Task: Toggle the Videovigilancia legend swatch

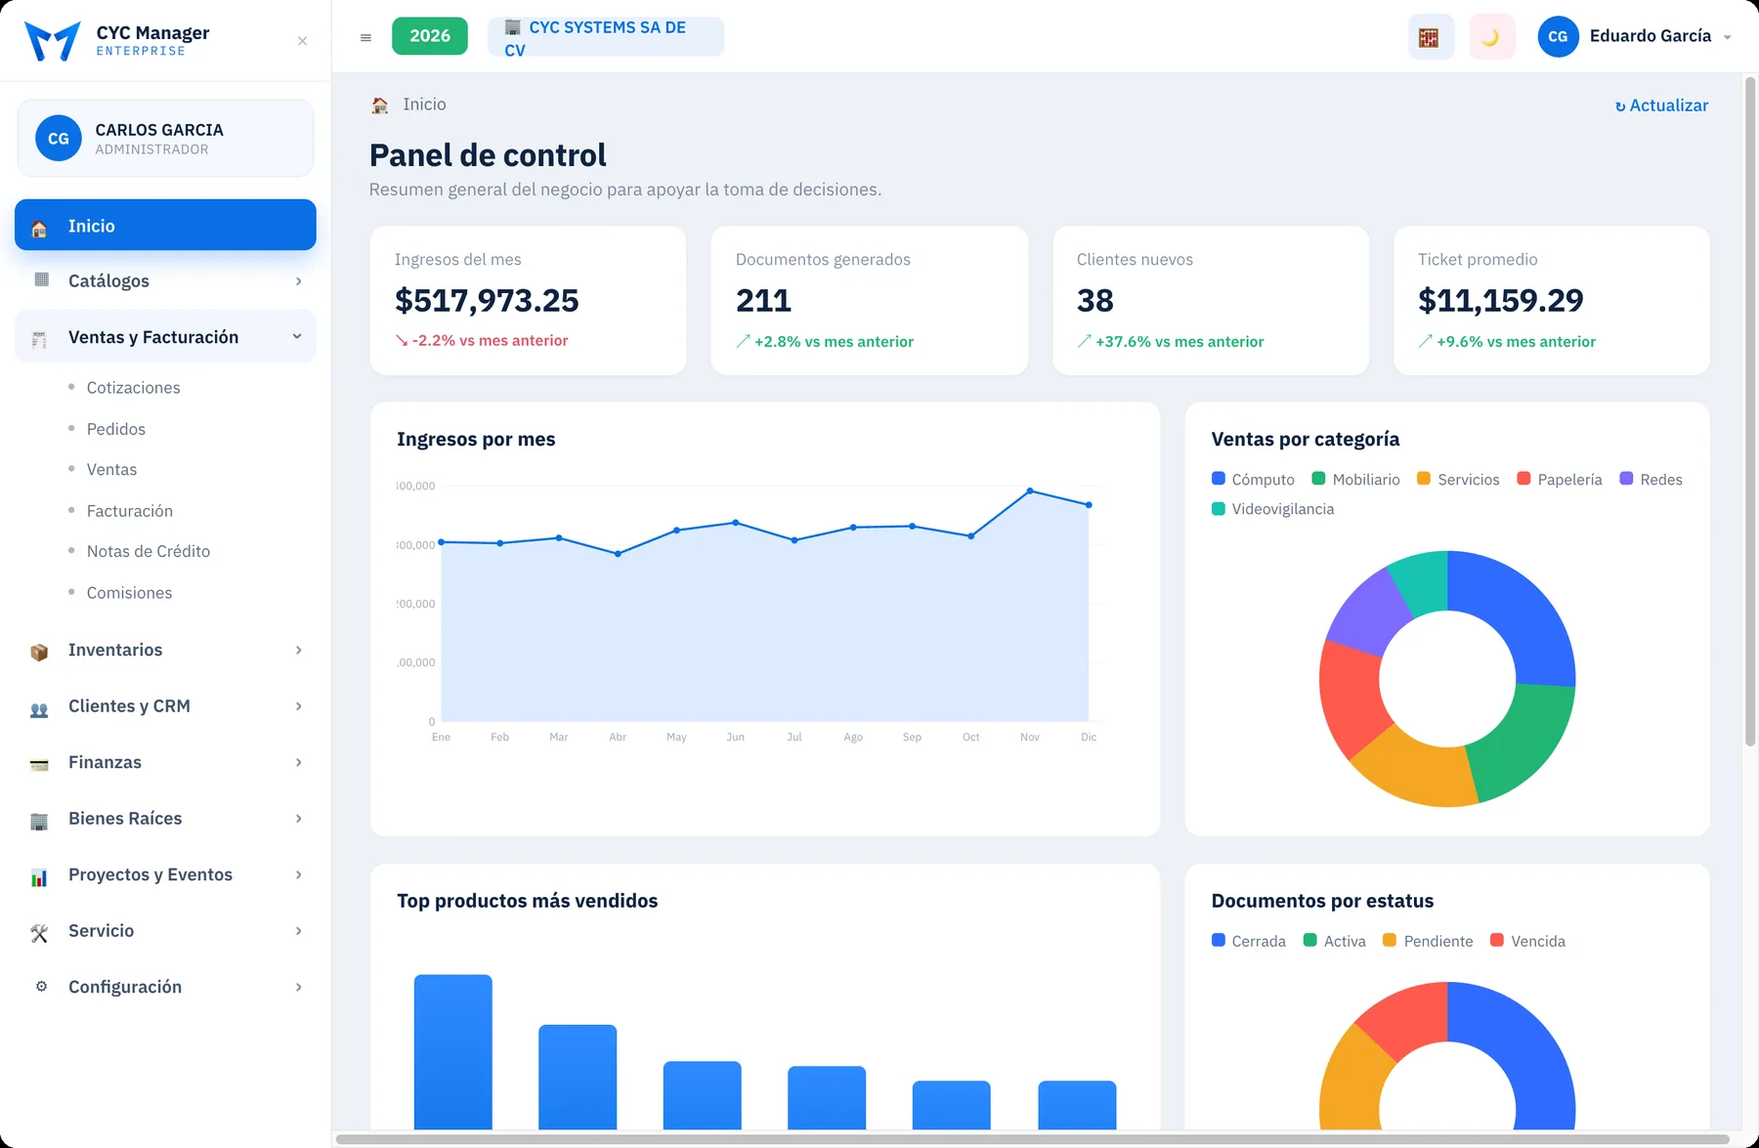Action: point(1219,509)
